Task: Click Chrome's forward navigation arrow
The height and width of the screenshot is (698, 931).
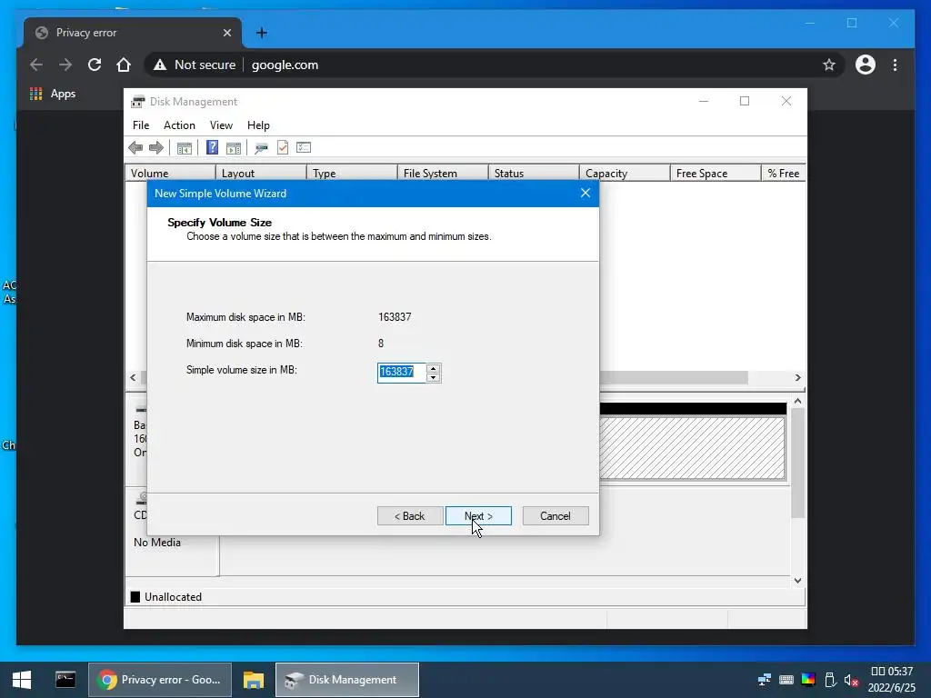Action: pos(65,65)
